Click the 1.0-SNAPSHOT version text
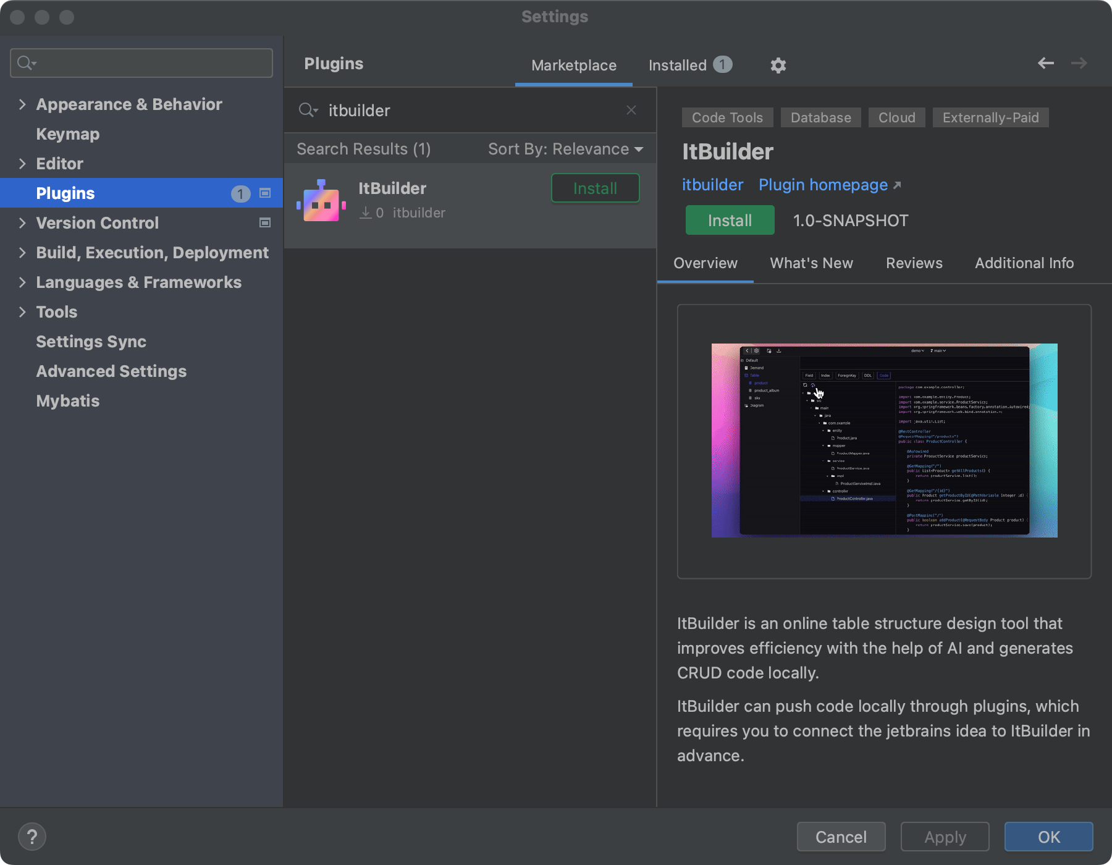The image size is (1112, 865). [x=851, y=221]
